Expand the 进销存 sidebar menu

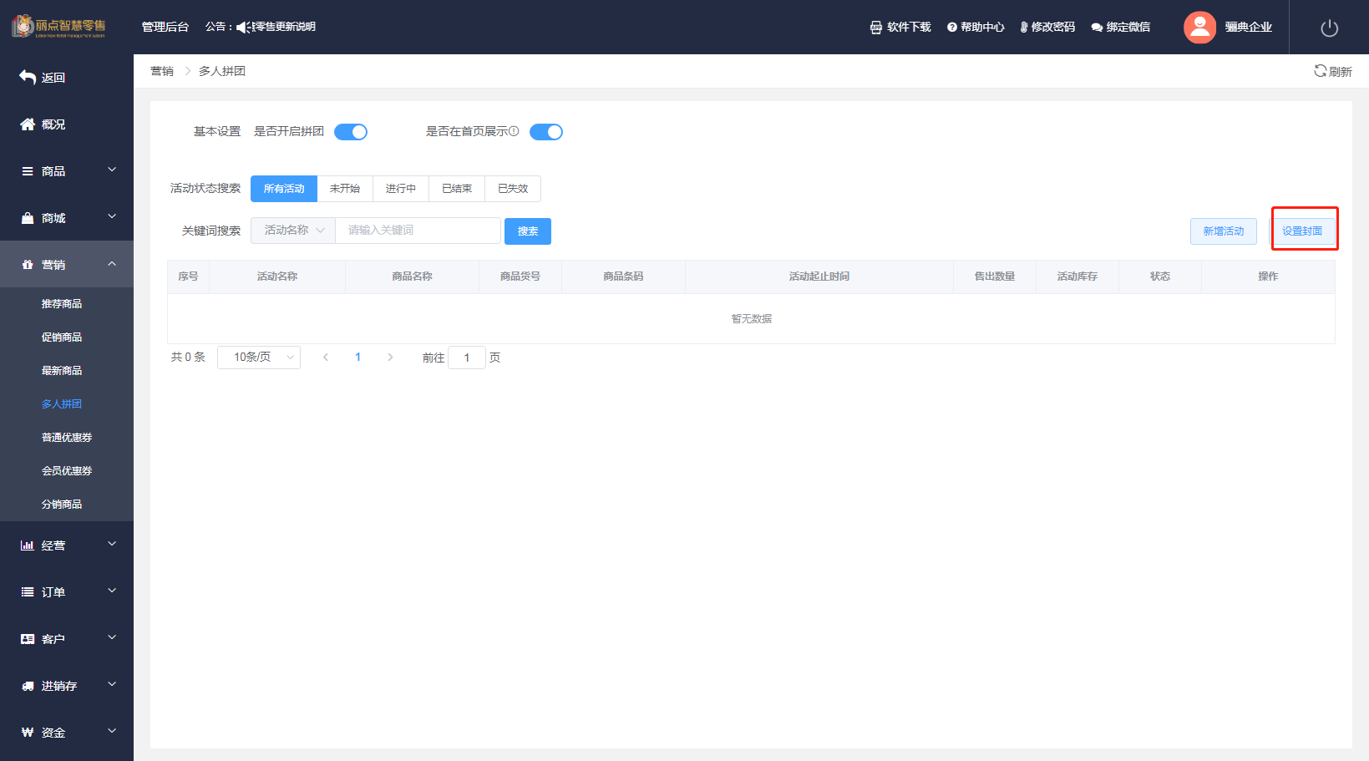click(112, 685)
